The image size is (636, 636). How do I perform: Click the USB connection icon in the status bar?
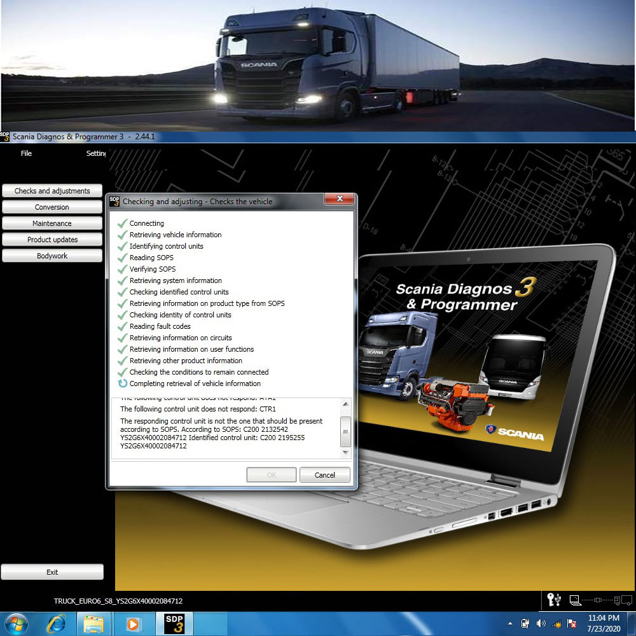tap(558, 599)
